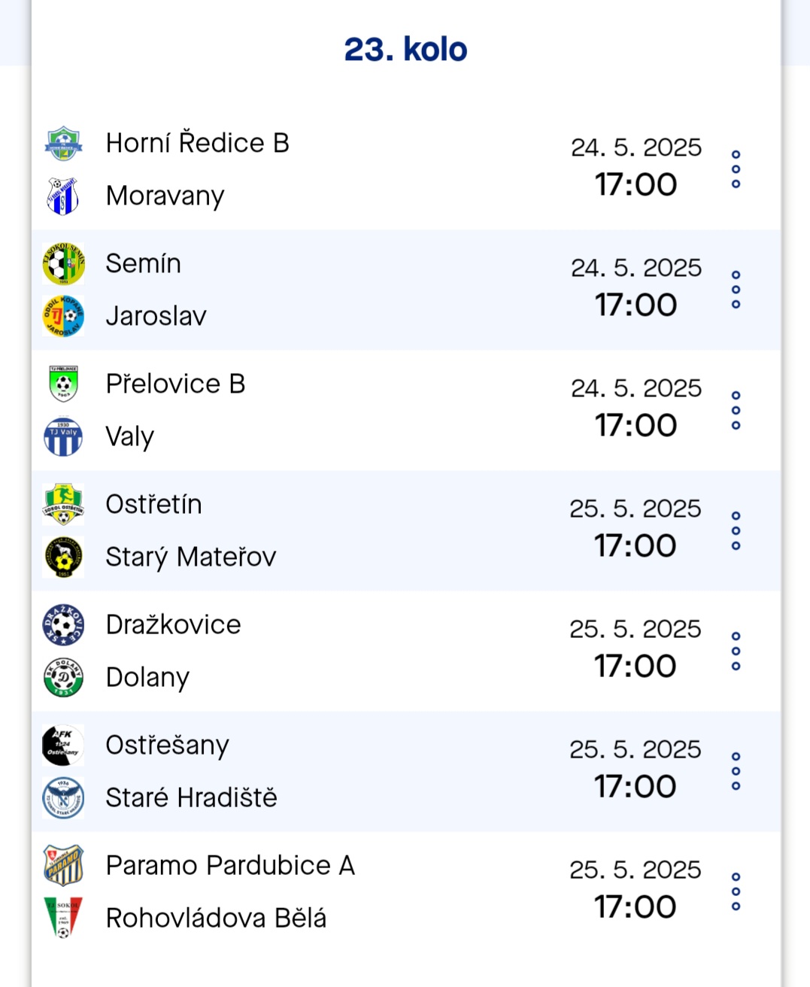This screenshot has width=810, height=987.
Task: Click the Jaroslav team badge
Action: 63,316
